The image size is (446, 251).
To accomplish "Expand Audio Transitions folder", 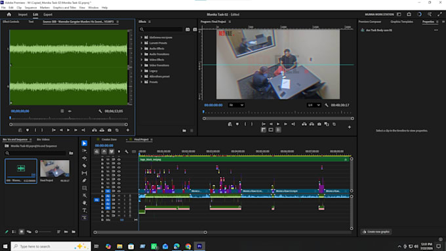I will 142,54.
